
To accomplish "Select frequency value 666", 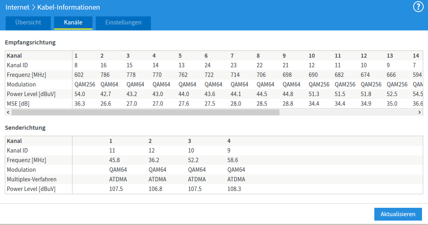I will click(391, 75).
